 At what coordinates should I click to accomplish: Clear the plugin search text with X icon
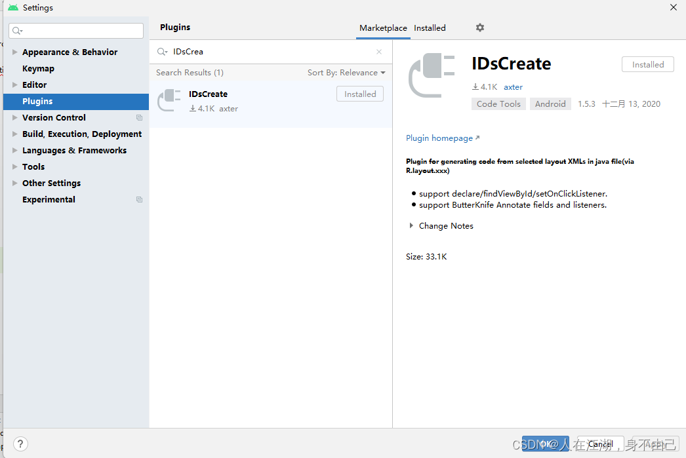(x=379, y=52)
